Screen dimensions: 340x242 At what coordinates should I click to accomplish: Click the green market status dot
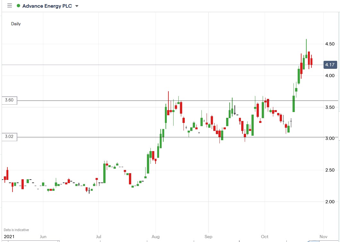pyautogui.click(x=18, y=6)
